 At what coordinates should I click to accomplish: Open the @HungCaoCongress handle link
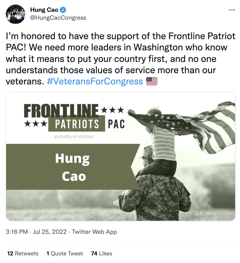point(58,18)
